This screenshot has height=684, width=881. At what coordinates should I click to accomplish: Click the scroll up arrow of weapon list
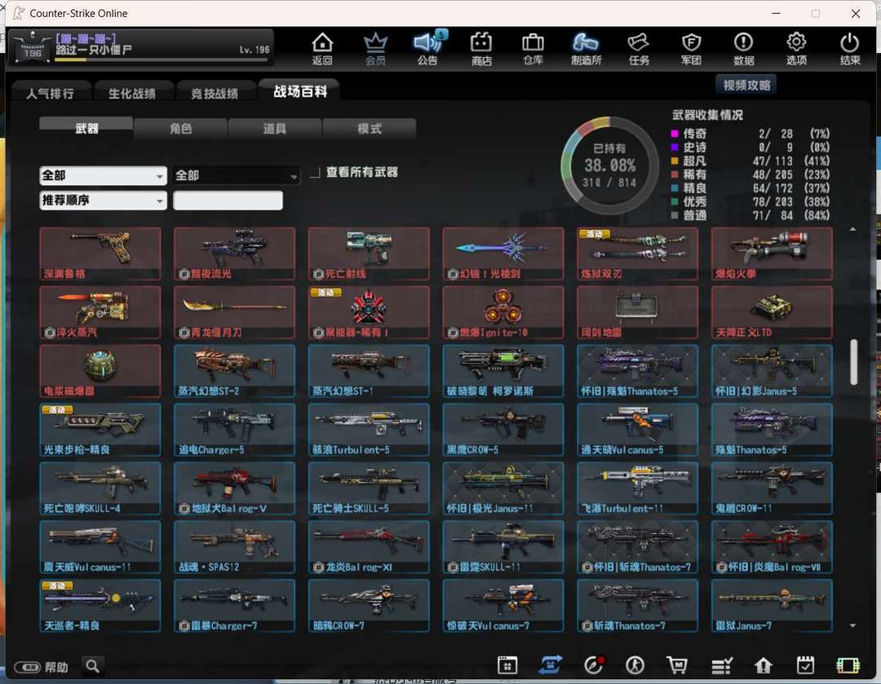click(853, 229)
